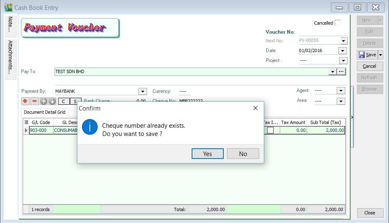Viewport: 389px width, 223px height.
Task: Open the New button dropdown arrow
Action: click(x=380, y=20)
